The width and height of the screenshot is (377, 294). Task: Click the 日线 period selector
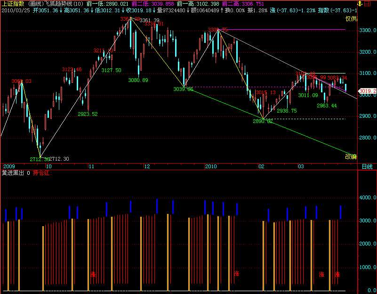(x=367, y=166)
